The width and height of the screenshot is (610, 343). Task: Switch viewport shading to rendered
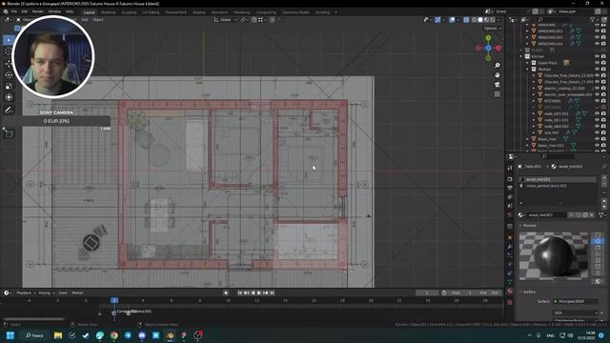(493, 19)
